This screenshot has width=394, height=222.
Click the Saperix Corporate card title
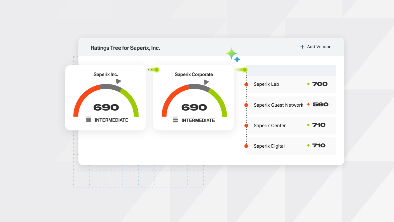194,74
